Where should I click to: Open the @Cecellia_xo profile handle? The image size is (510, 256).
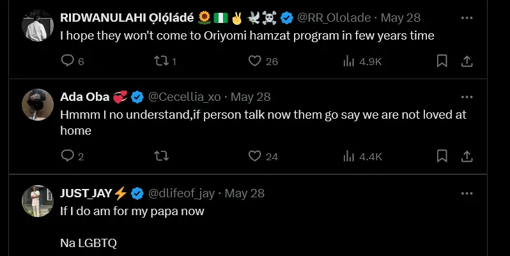click(185, 97)
